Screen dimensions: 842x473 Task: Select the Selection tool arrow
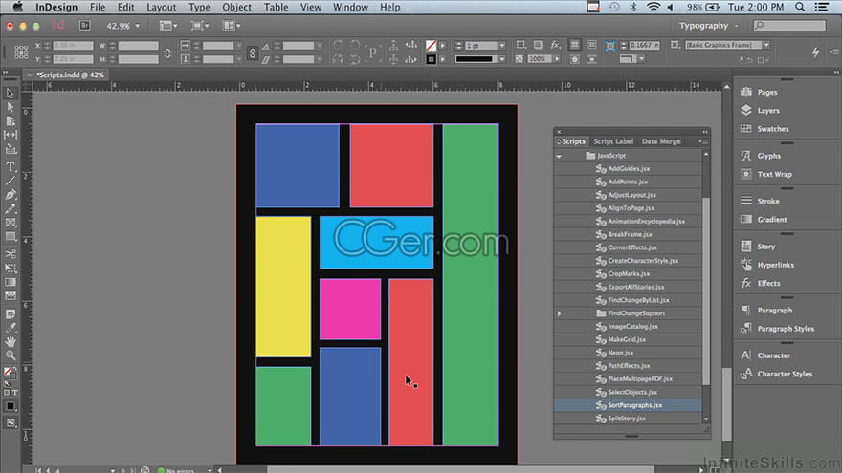(x=11, y=94)
